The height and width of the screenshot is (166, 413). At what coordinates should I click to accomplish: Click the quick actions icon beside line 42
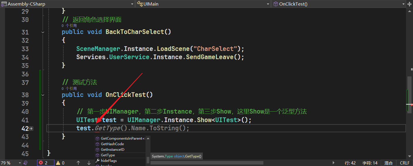point(31,129)
